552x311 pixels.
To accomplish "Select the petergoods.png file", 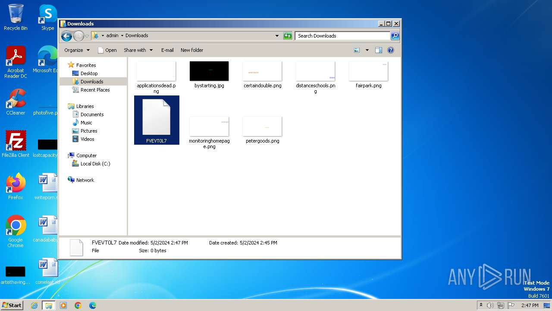I will point(262,130).
